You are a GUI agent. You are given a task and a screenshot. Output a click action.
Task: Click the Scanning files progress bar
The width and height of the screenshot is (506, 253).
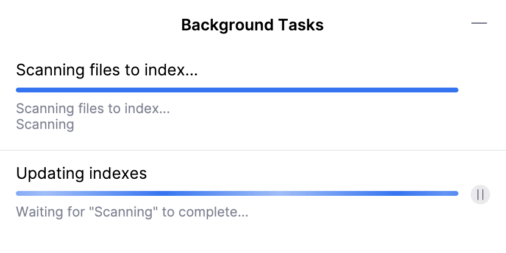click(x=237, y=90)
